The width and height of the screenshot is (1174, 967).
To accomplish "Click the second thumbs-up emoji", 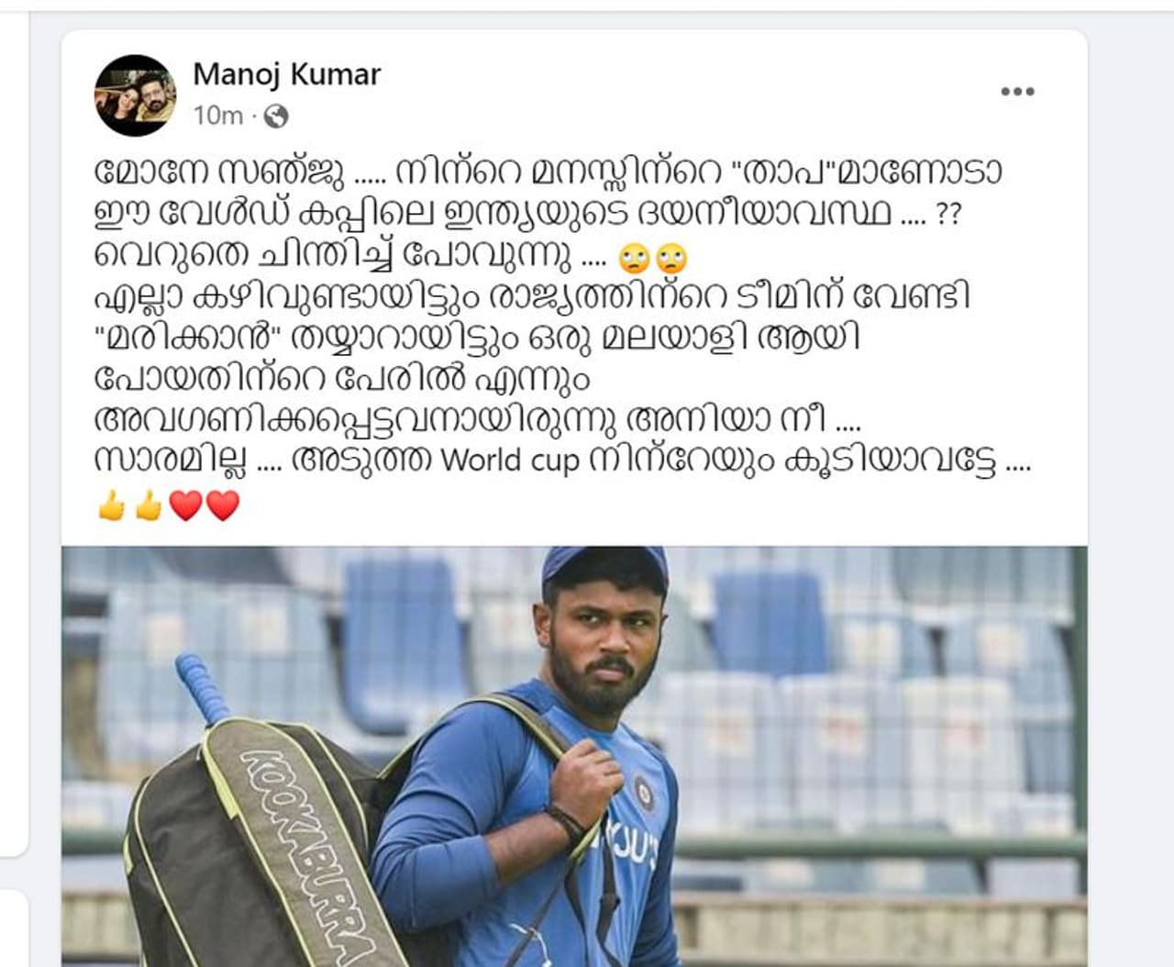I will [148, 505].
